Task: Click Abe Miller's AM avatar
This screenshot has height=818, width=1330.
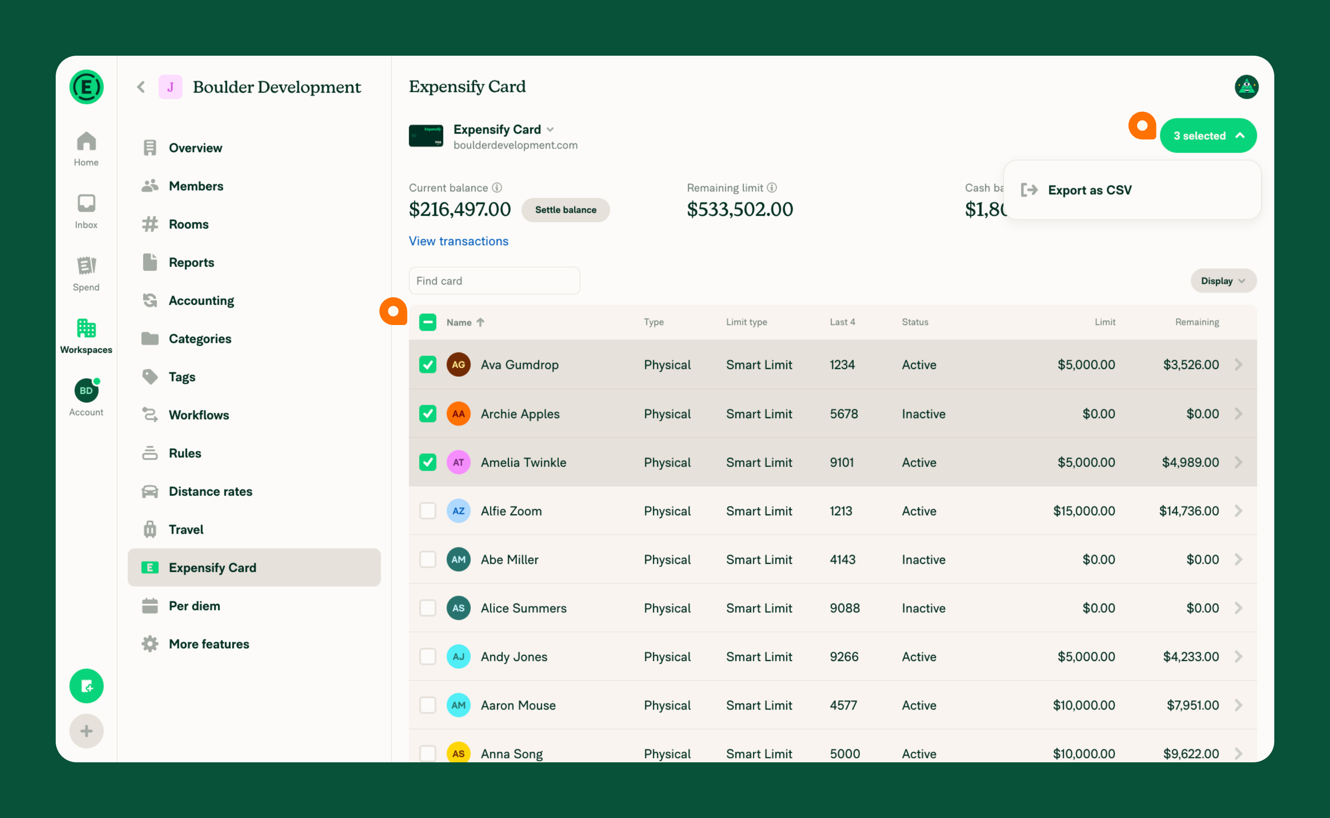Action: (458, 560)
